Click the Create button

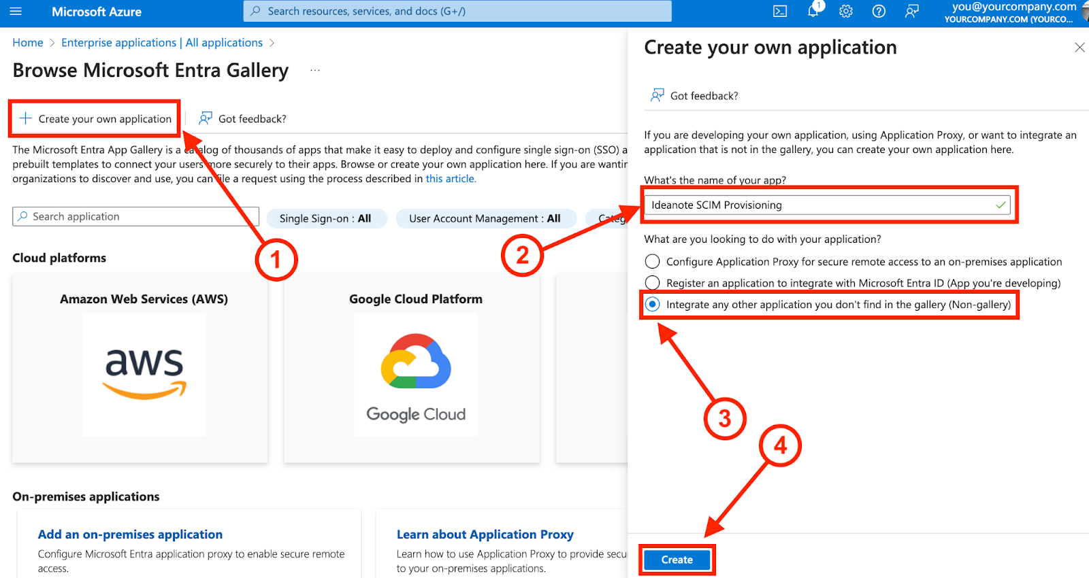pos(677,560)
